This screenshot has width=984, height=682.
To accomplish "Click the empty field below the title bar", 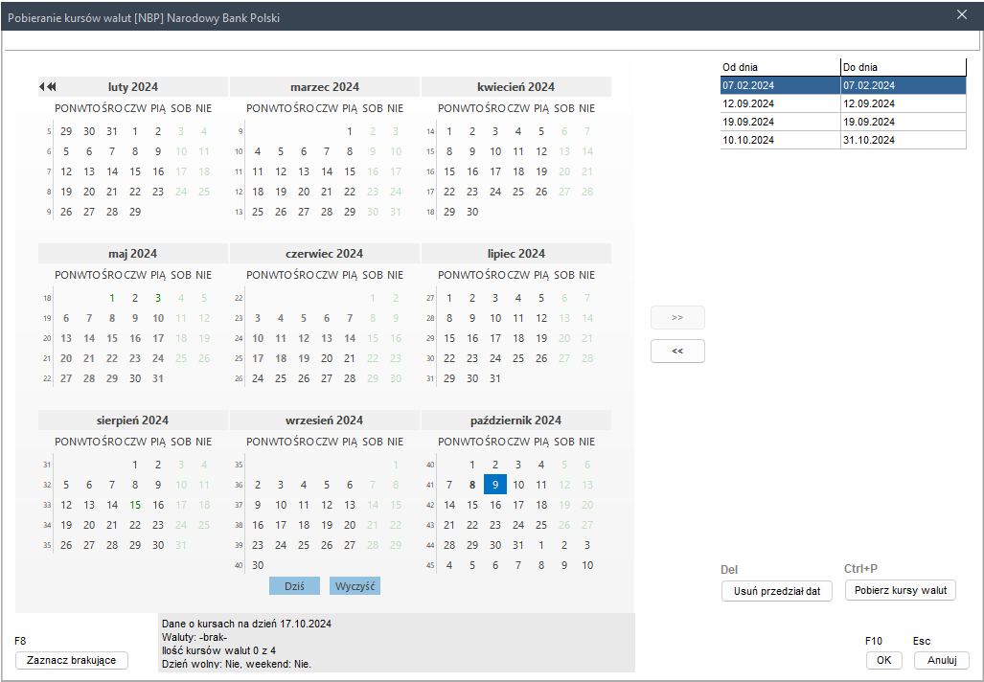I will pos(492,41).
